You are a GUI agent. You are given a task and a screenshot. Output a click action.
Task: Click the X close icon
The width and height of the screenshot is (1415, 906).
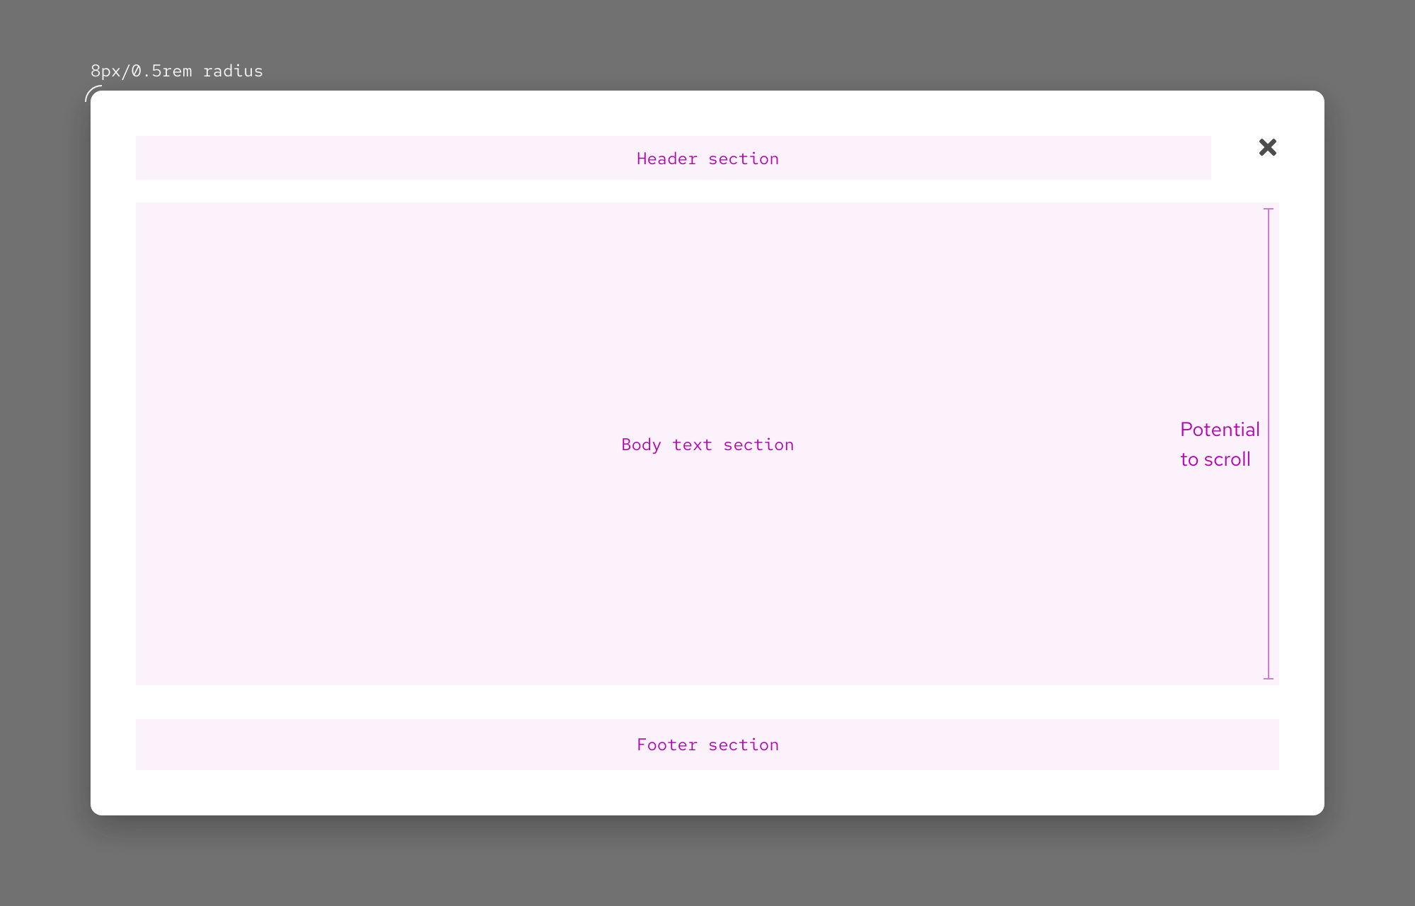point(1267,147)
